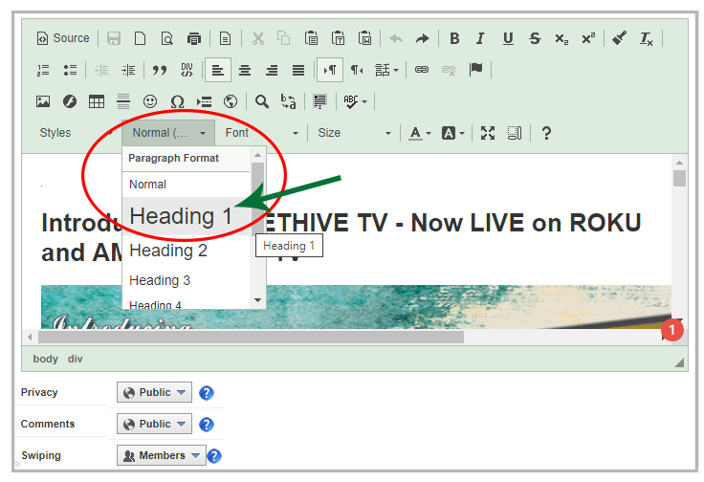The height and width of the screenshot is (482, 704).
Task: Click the Select All icon
Action: 319,101
